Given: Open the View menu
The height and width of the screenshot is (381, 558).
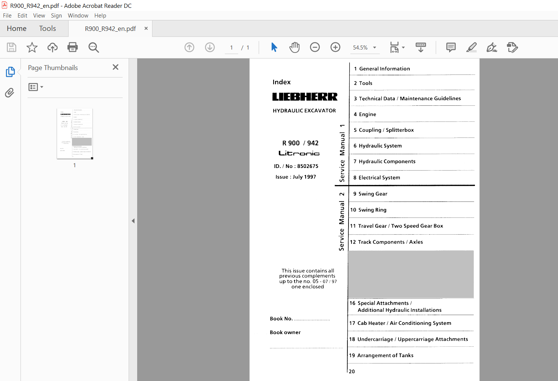Looking at the screenshot, I should 39,16.
